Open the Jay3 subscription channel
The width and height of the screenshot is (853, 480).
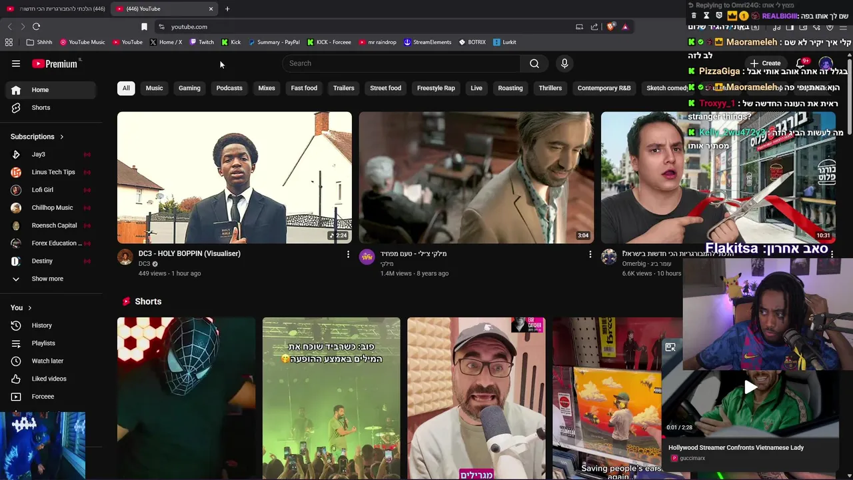(x=51, y=154)
